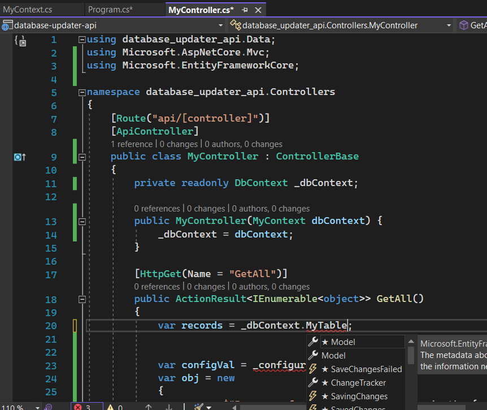Go to next issue with the down arrow
This screenshot has width=487, height=410.
(x=169, y=407)
